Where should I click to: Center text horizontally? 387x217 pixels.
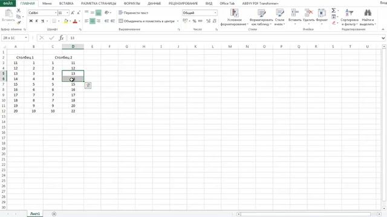tap(93, 21)
